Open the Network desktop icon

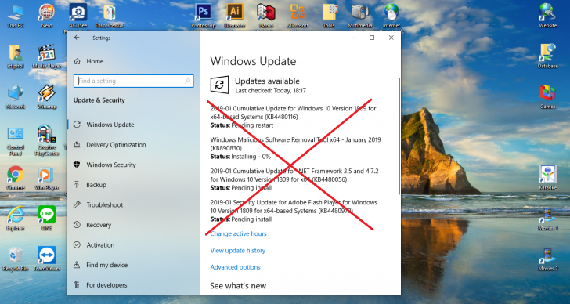point(16,96)
